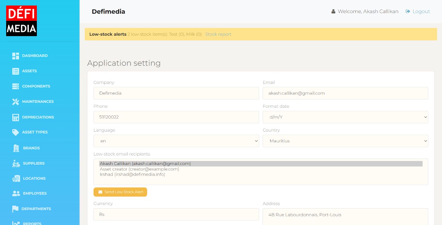
Task: Click the Defimedia header title
Action: [x=108, y=12]
